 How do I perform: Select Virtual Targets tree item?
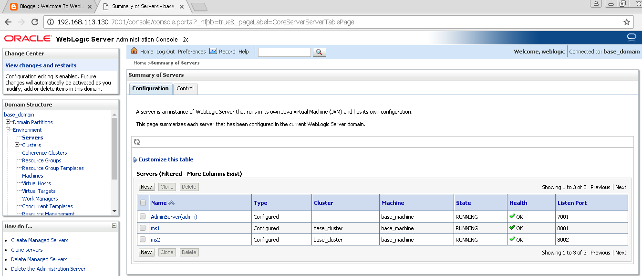39,191
